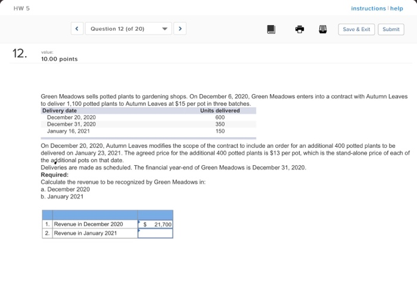Click the Revenue in December 2020 value field
417x281 pixels.
click(155, 224)
